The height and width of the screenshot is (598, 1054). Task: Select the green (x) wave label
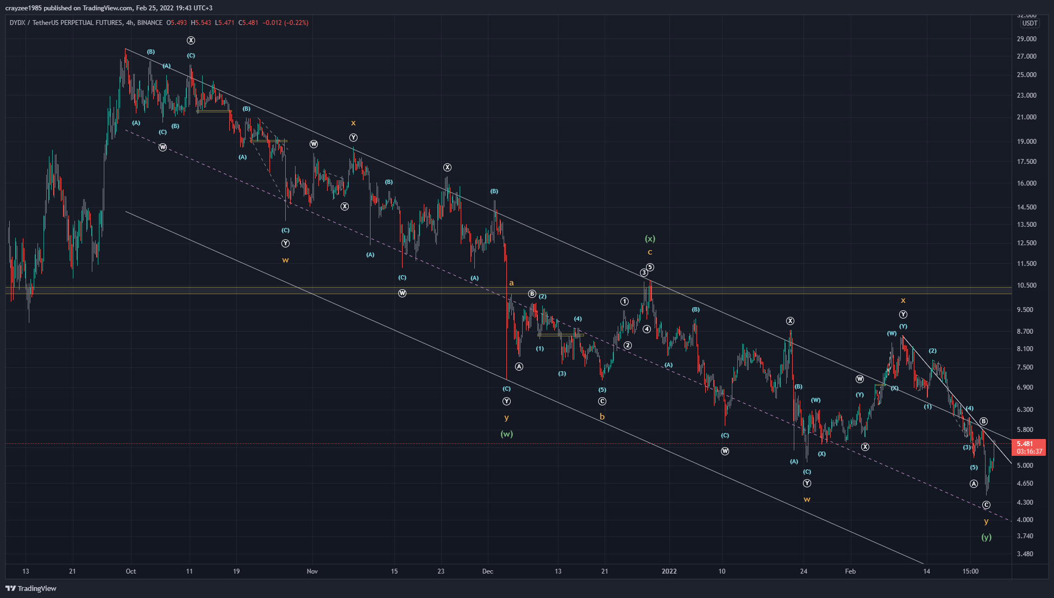pyautogui.click(x=650, y=239)
